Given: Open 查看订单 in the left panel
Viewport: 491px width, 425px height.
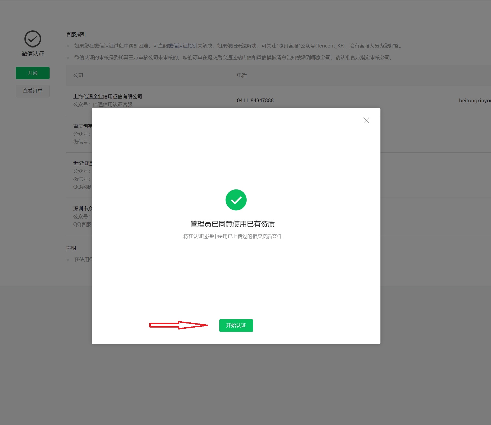Looking at the screenshot, I should click(33, 91).
